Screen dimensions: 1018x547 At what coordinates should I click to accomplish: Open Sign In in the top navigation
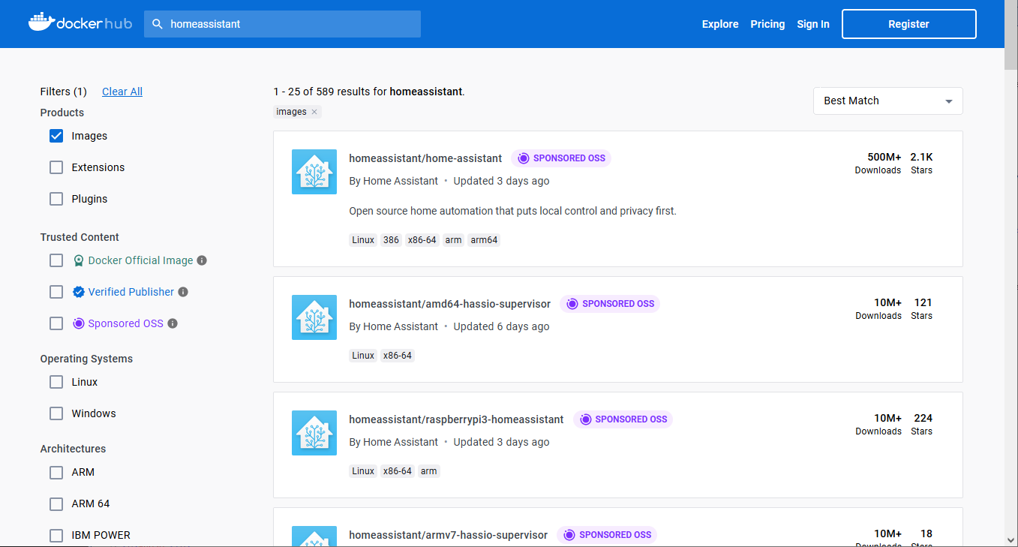pyautogui.click(x=813, y=24)
